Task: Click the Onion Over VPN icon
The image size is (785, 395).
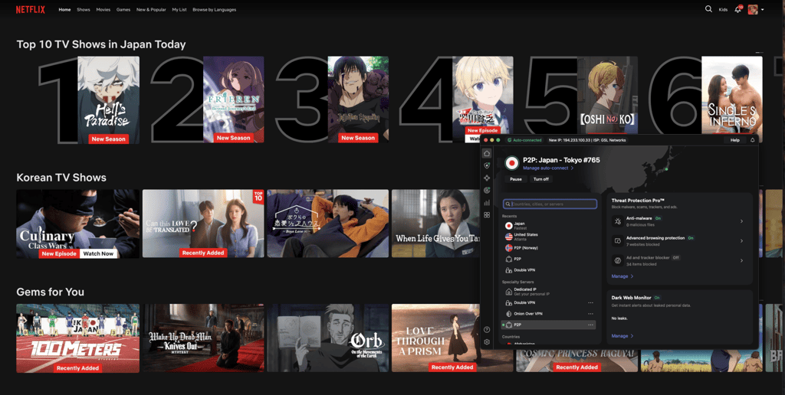Action: [509, 314]
